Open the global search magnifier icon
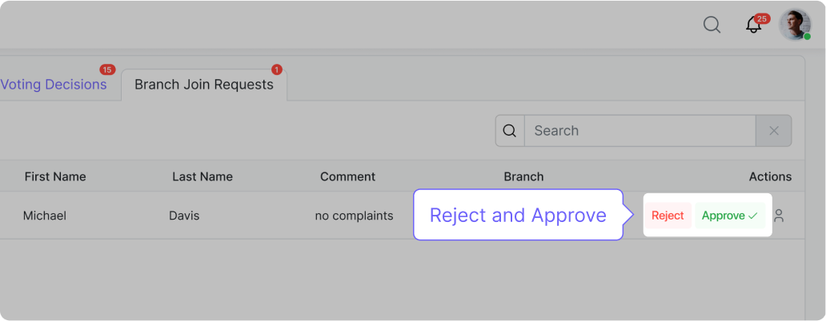 pyautogui.click(x=712, y=25)
